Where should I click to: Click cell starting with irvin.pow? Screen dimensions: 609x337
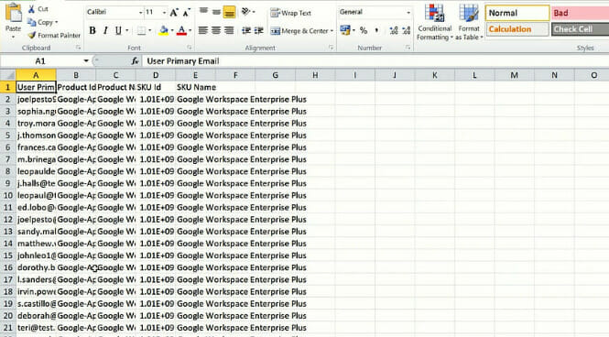pos(36,291)
